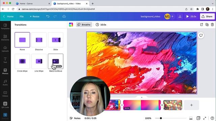Collapse the timeline with the chevron
The image size is (216, 121).
coord(142,97)
